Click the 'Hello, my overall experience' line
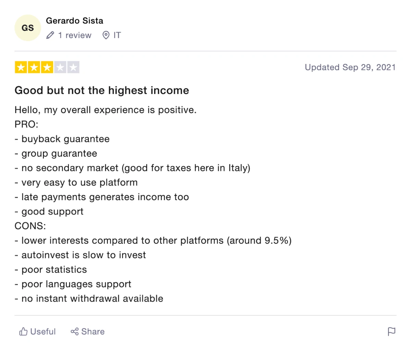This screenshot has height=352, width=411. coord(105,110)
